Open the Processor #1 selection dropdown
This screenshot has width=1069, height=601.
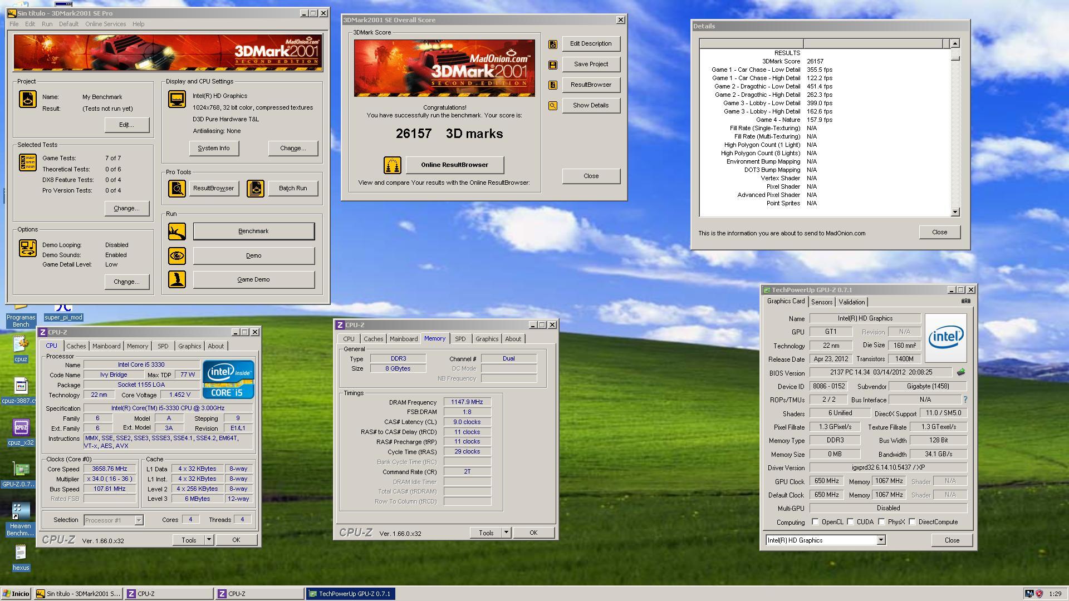[139, 520]
